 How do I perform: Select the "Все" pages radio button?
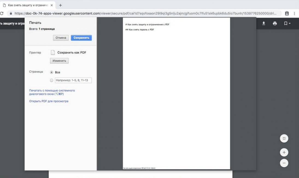[x=51, y=73]
